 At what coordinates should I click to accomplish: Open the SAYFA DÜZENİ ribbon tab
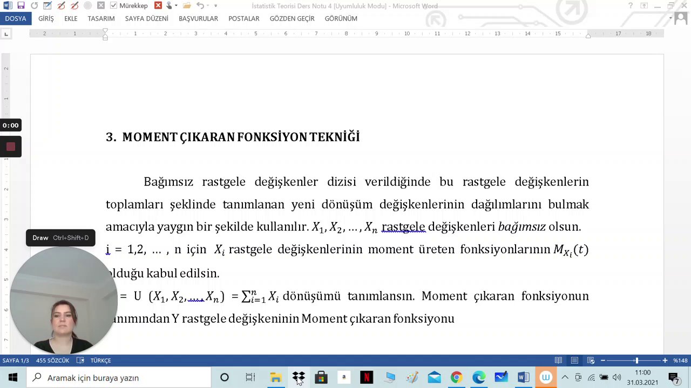(x=147, y=18)
